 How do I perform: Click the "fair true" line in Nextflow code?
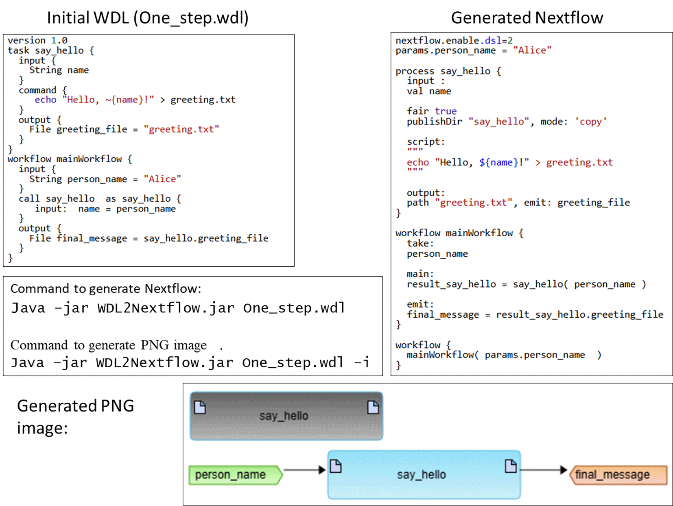(x=432, y=111)
